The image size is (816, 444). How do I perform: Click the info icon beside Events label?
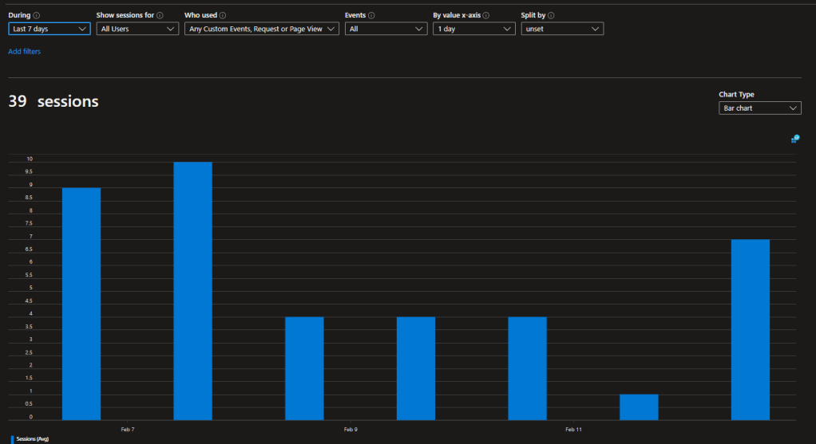coord(373,15)
